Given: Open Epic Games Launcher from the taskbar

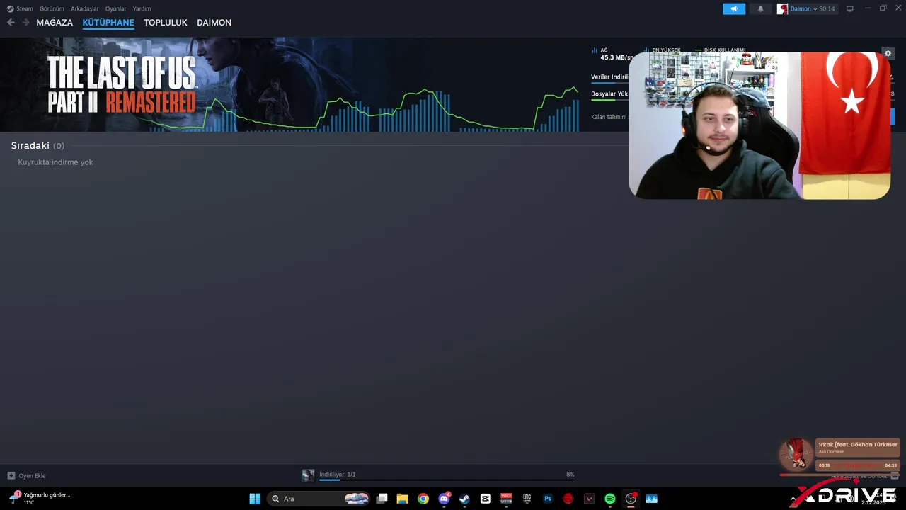Looking at the screenshot, I should tap(527, 499).
